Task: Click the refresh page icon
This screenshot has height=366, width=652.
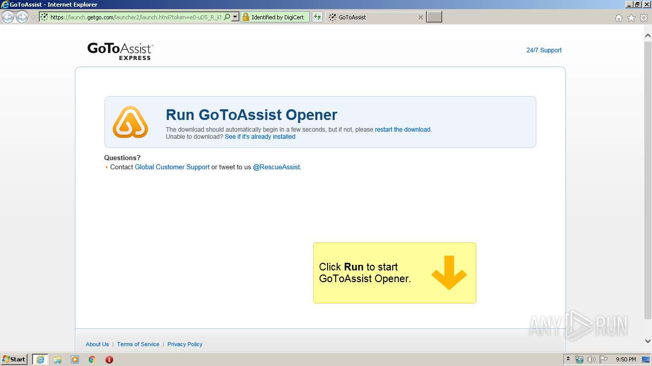Action: tap(317, 17)
